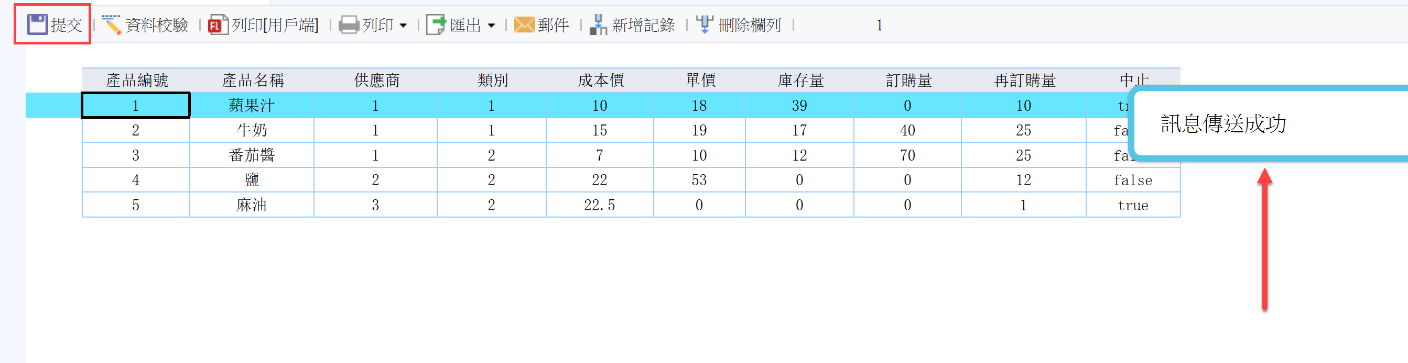Viewport: 1408px width, 363px height.
Task: Select the 番茄醬 product name cell
Action: pyautogui.click(x=252, y=155)
